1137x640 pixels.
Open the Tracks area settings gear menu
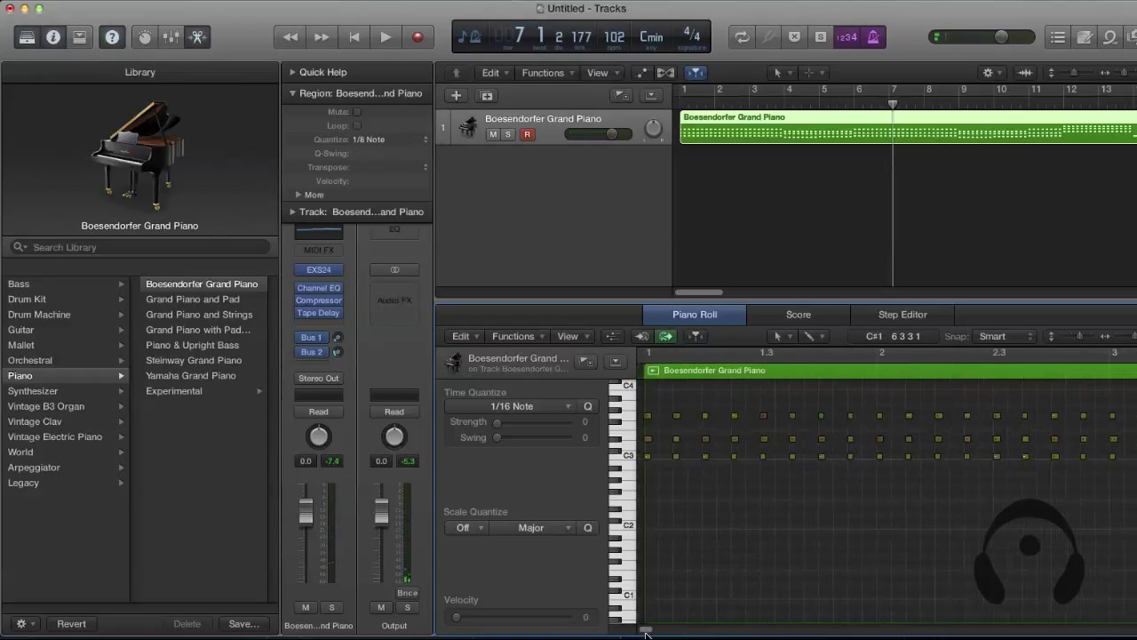click(991, 73)
